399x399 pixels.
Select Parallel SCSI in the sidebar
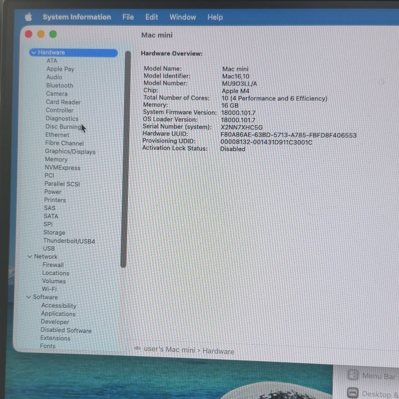[x=62, y=184]
